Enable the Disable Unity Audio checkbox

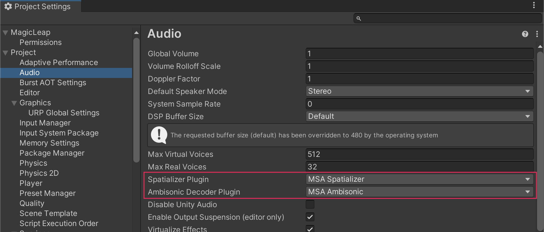point(310,204)
